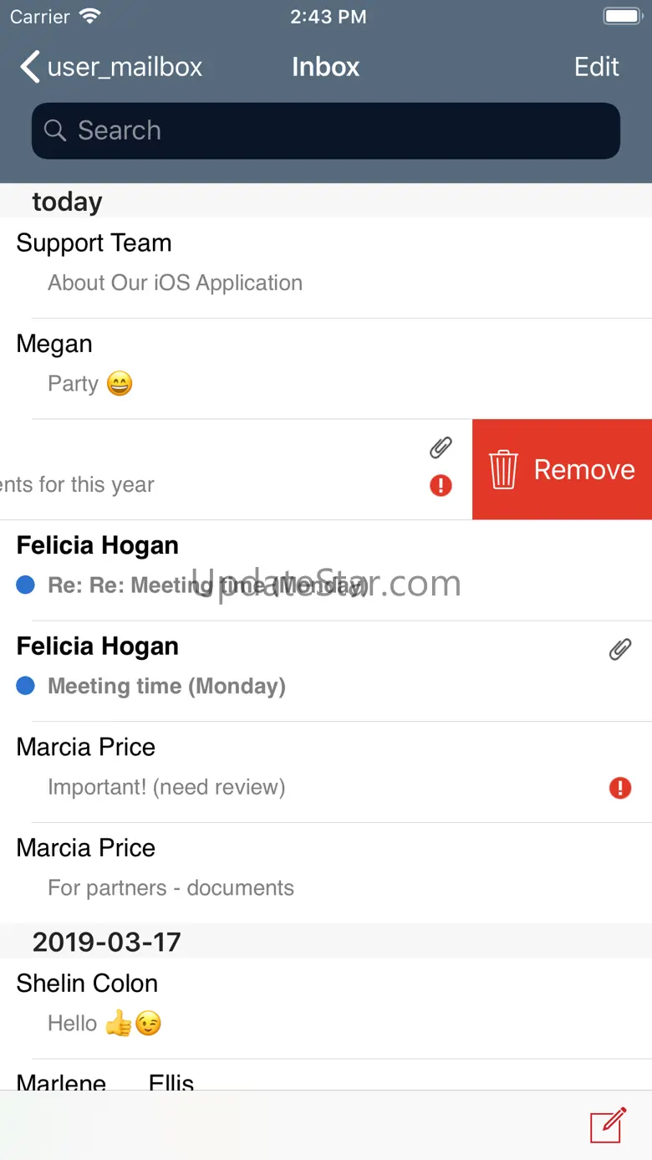Tap the paperclip icon on the swiped email

pos(441,448)
